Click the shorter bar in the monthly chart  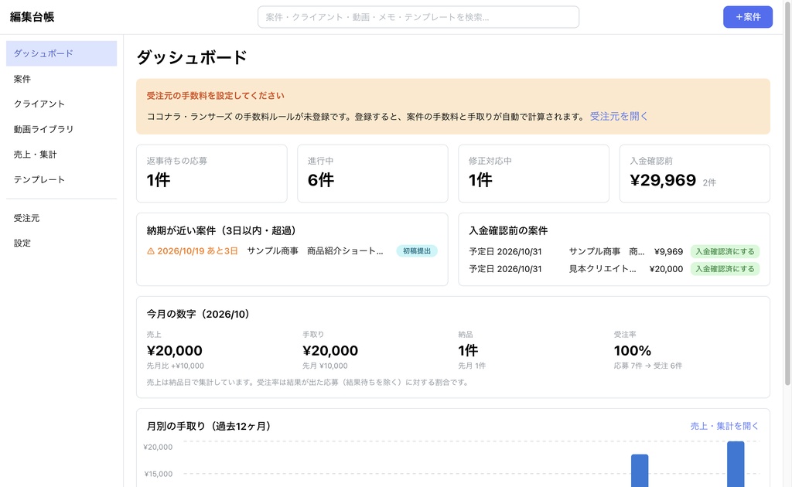[x=640, y=471]
